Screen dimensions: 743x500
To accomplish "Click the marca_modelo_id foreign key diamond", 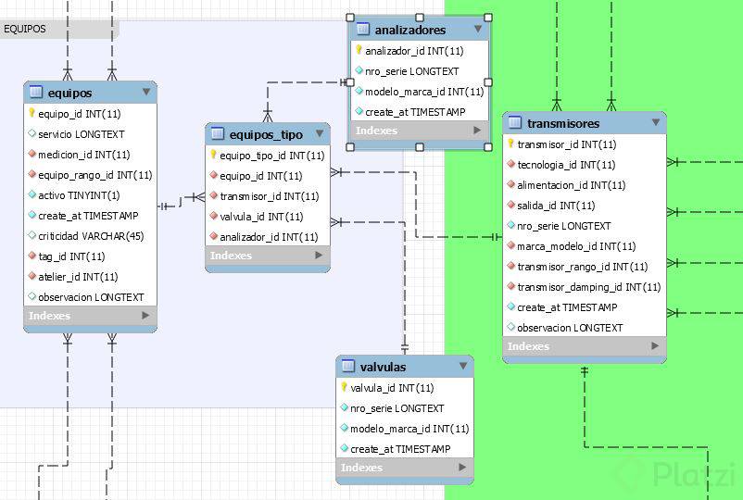I will click(x=510, y=245).
